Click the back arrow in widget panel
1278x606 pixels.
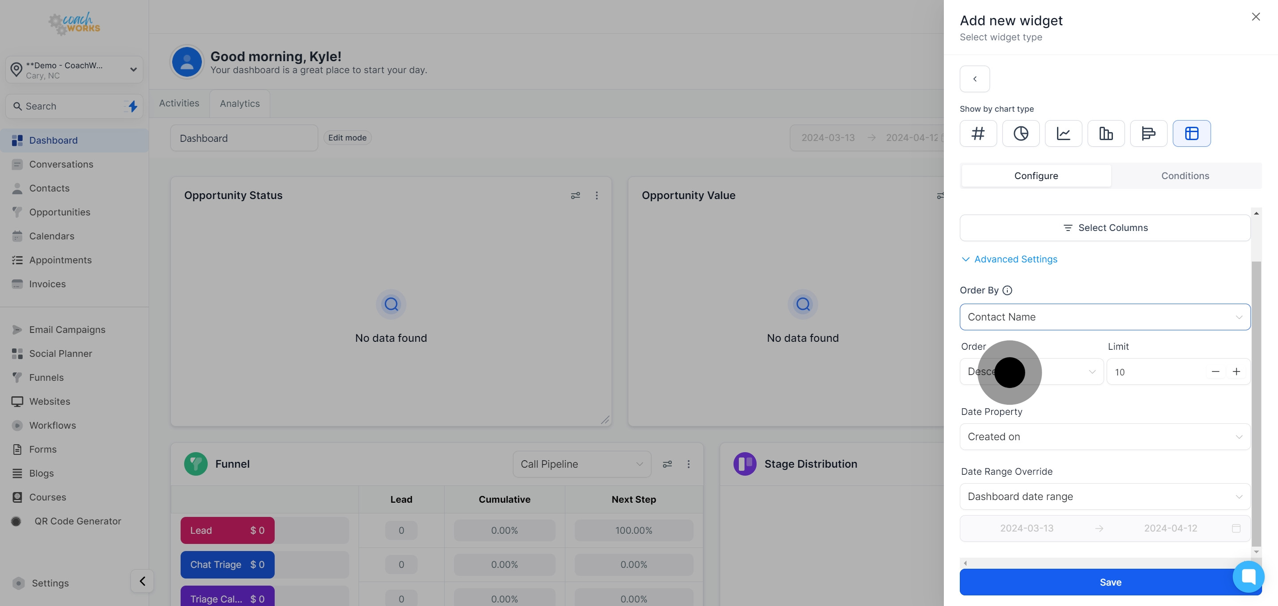(x=974, y=79)
